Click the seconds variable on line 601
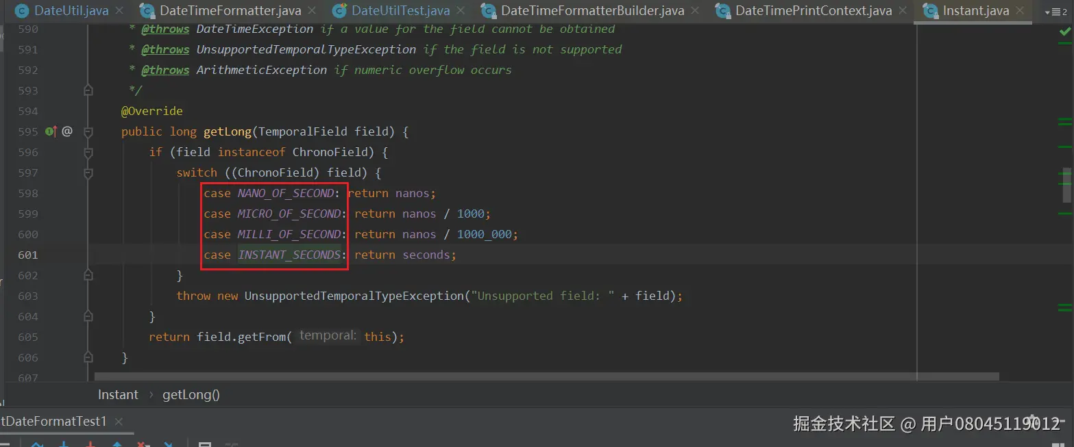Screen dimensions: 1074x447 click(426, 255)
